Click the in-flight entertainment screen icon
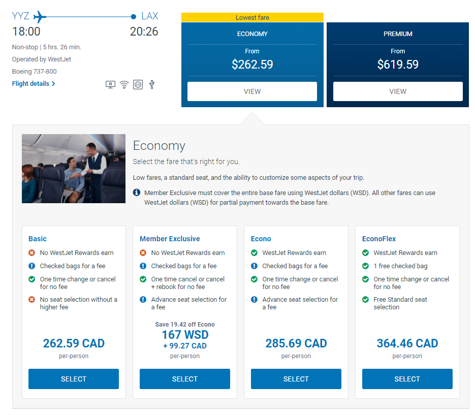This screenshot has height=415, width=475. (x=110, y=85)
